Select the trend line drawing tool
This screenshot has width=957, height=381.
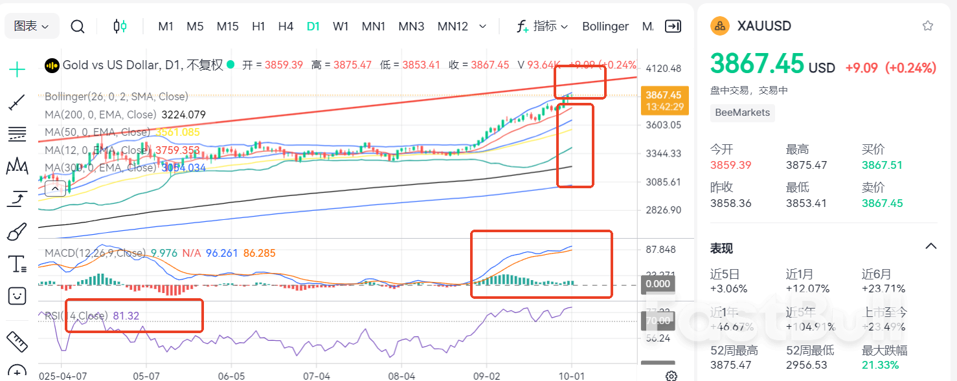click(x=16, y=102)
